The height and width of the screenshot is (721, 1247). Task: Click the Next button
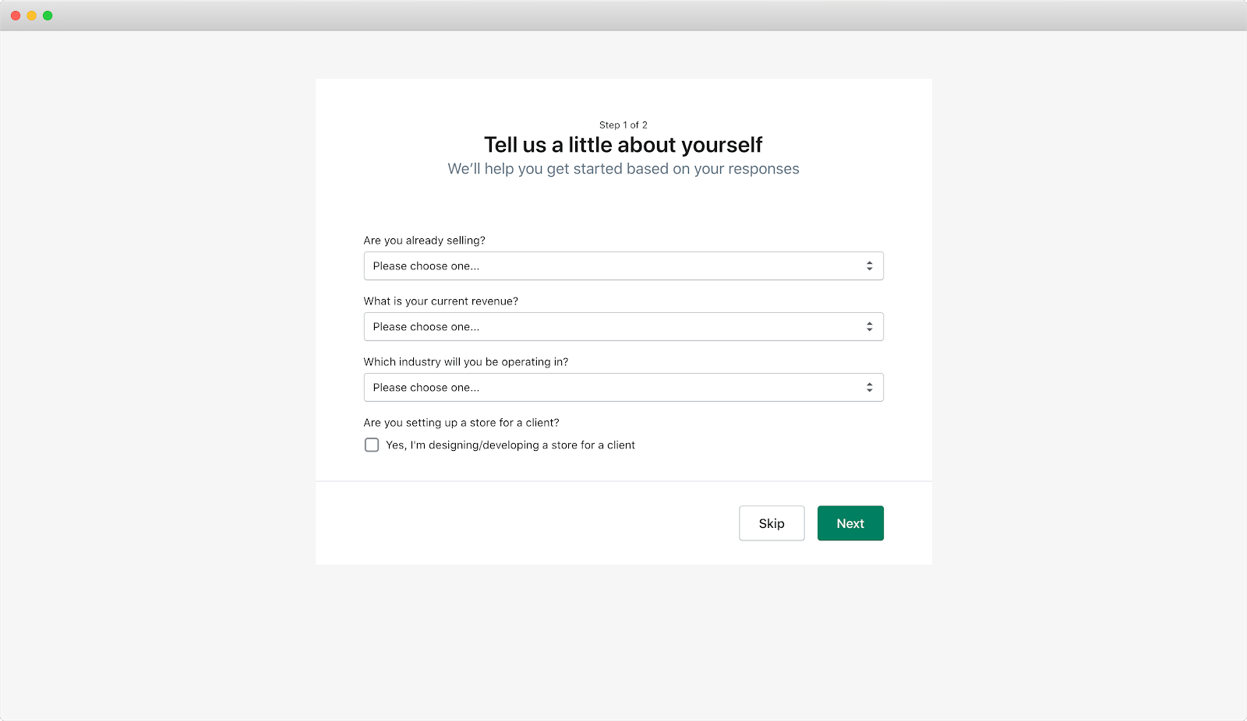coord(850,523)
